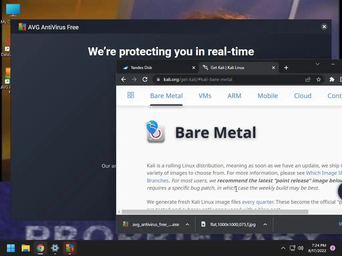Bookmark this page with the star icon
Image resolution: width=342 pixels, height=256 pixels.
click(318, 79)
